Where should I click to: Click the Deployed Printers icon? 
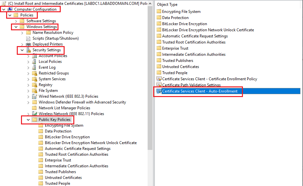28,44
